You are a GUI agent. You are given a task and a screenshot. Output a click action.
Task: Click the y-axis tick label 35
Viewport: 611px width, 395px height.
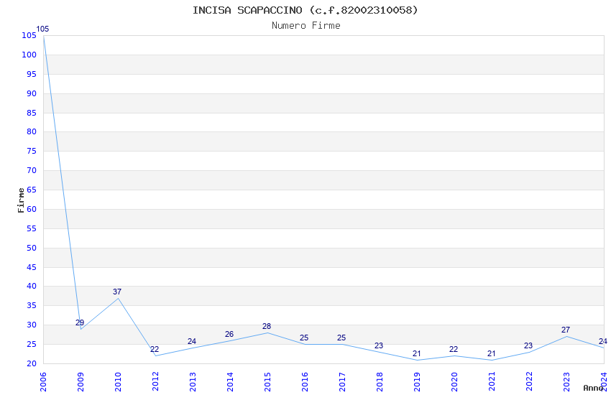point(32,305)
